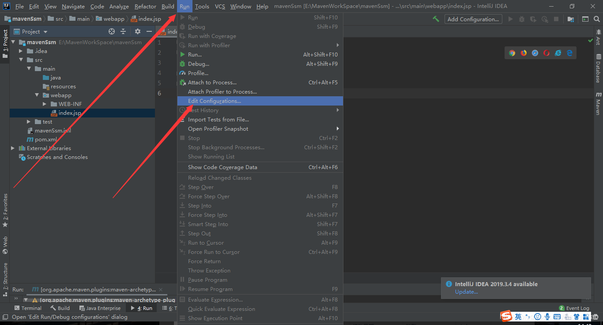Open the page in Safari browser icon
Screen dimensions: 603x325
pos(535,53)
